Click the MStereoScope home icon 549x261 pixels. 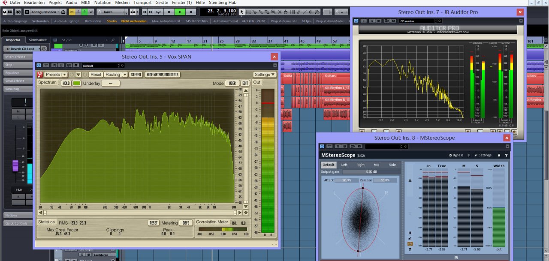[499, 155]
